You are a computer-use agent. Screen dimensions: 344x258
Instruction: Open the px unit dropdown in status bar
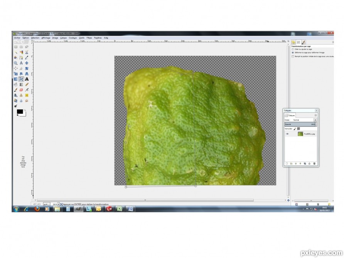coord(47,204)
